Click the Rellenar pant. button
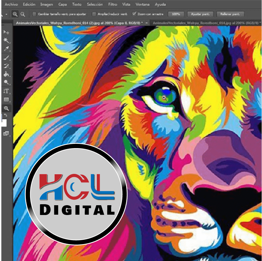Image resolution: width=262 pixels, height=261 pixels. click(x=230, y=14)
